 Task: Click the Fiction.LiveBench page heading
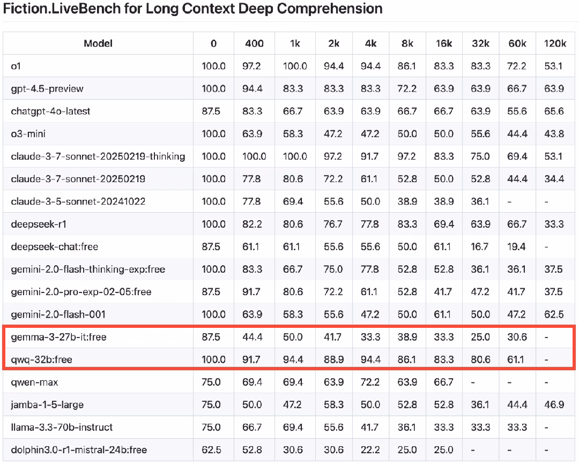pyautogui.click(x=193, y=9)
